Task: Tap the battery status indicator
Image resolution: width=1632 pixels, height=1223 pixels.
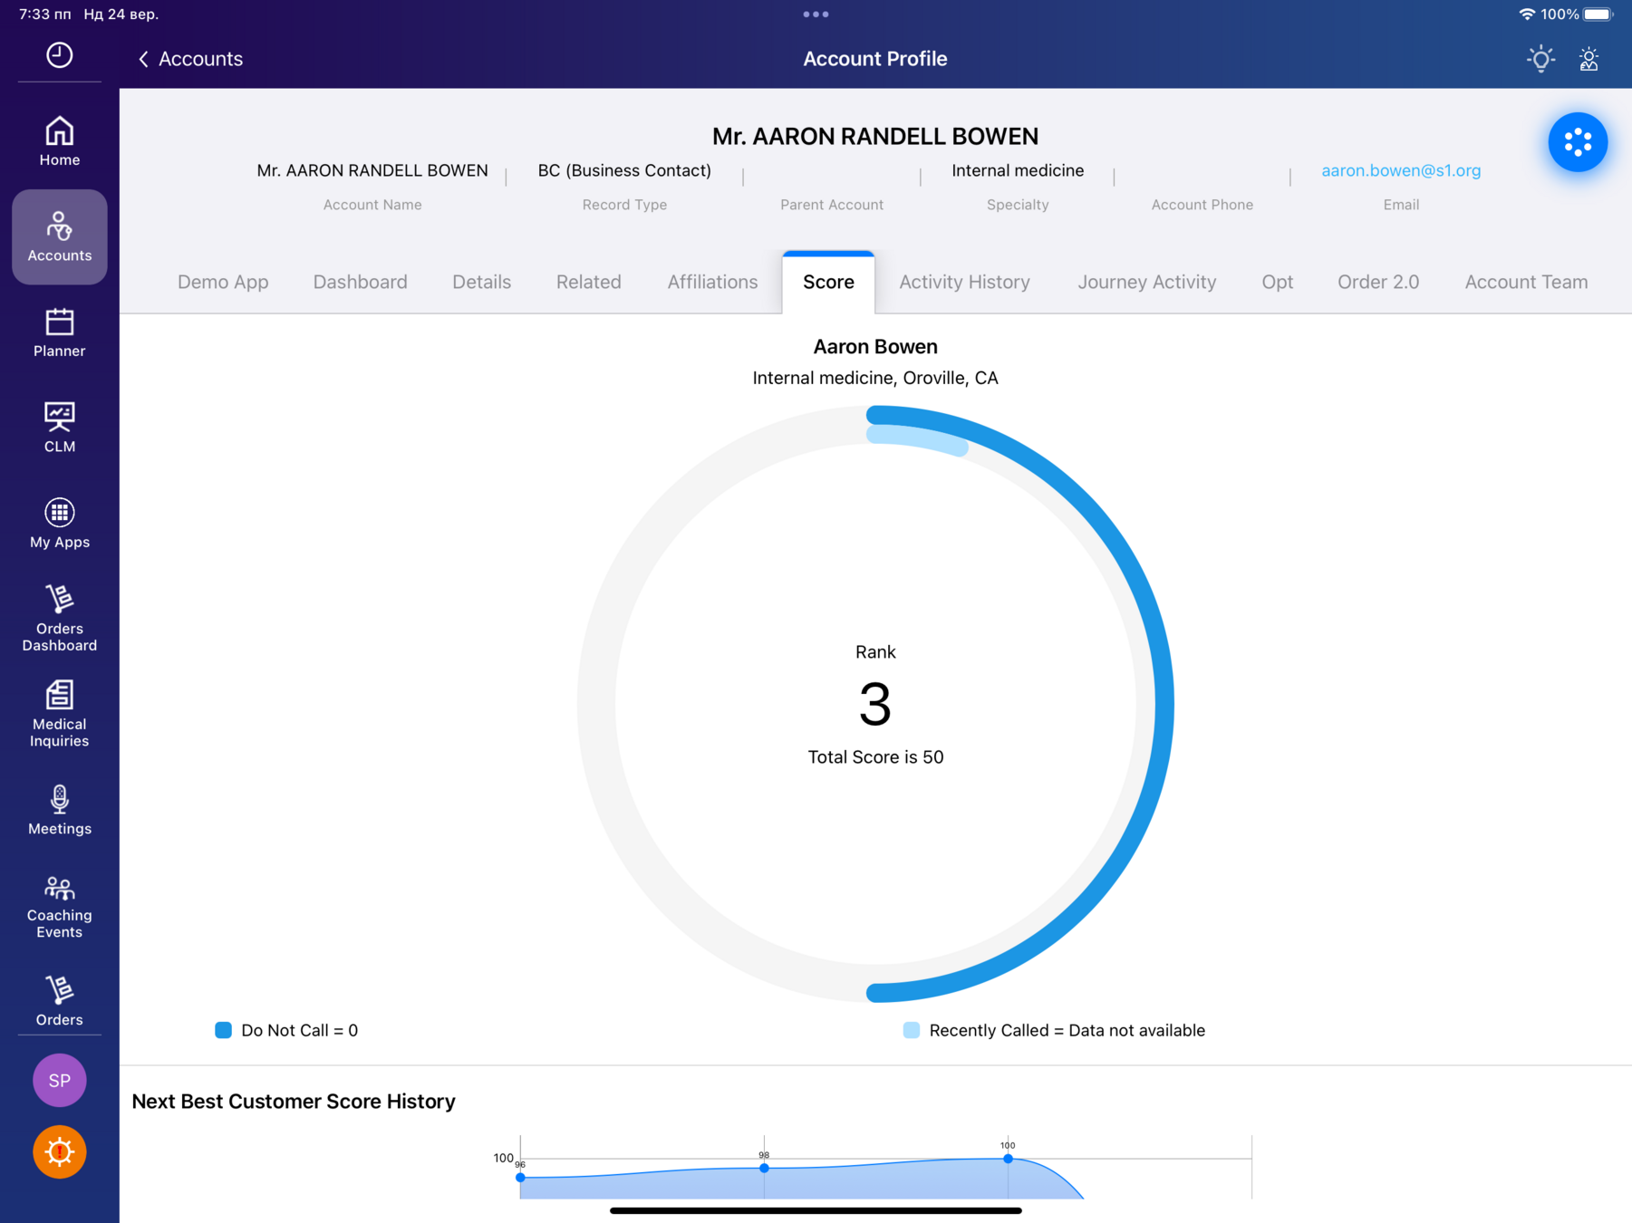Action: click(x=1598, y=14)
